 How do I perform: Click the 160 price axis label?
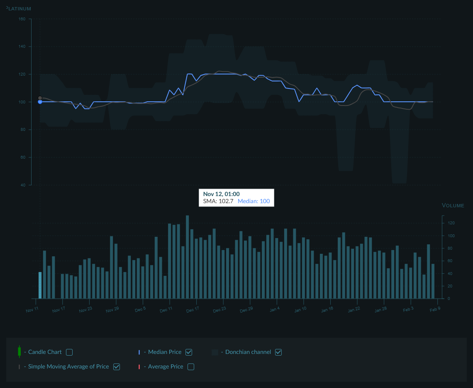[22, 19]
